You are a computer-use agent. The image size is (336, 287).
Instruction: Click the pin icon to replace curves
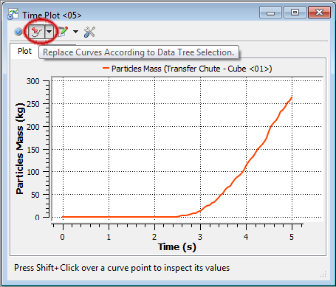pyautogui.click(x=37, y=32)
